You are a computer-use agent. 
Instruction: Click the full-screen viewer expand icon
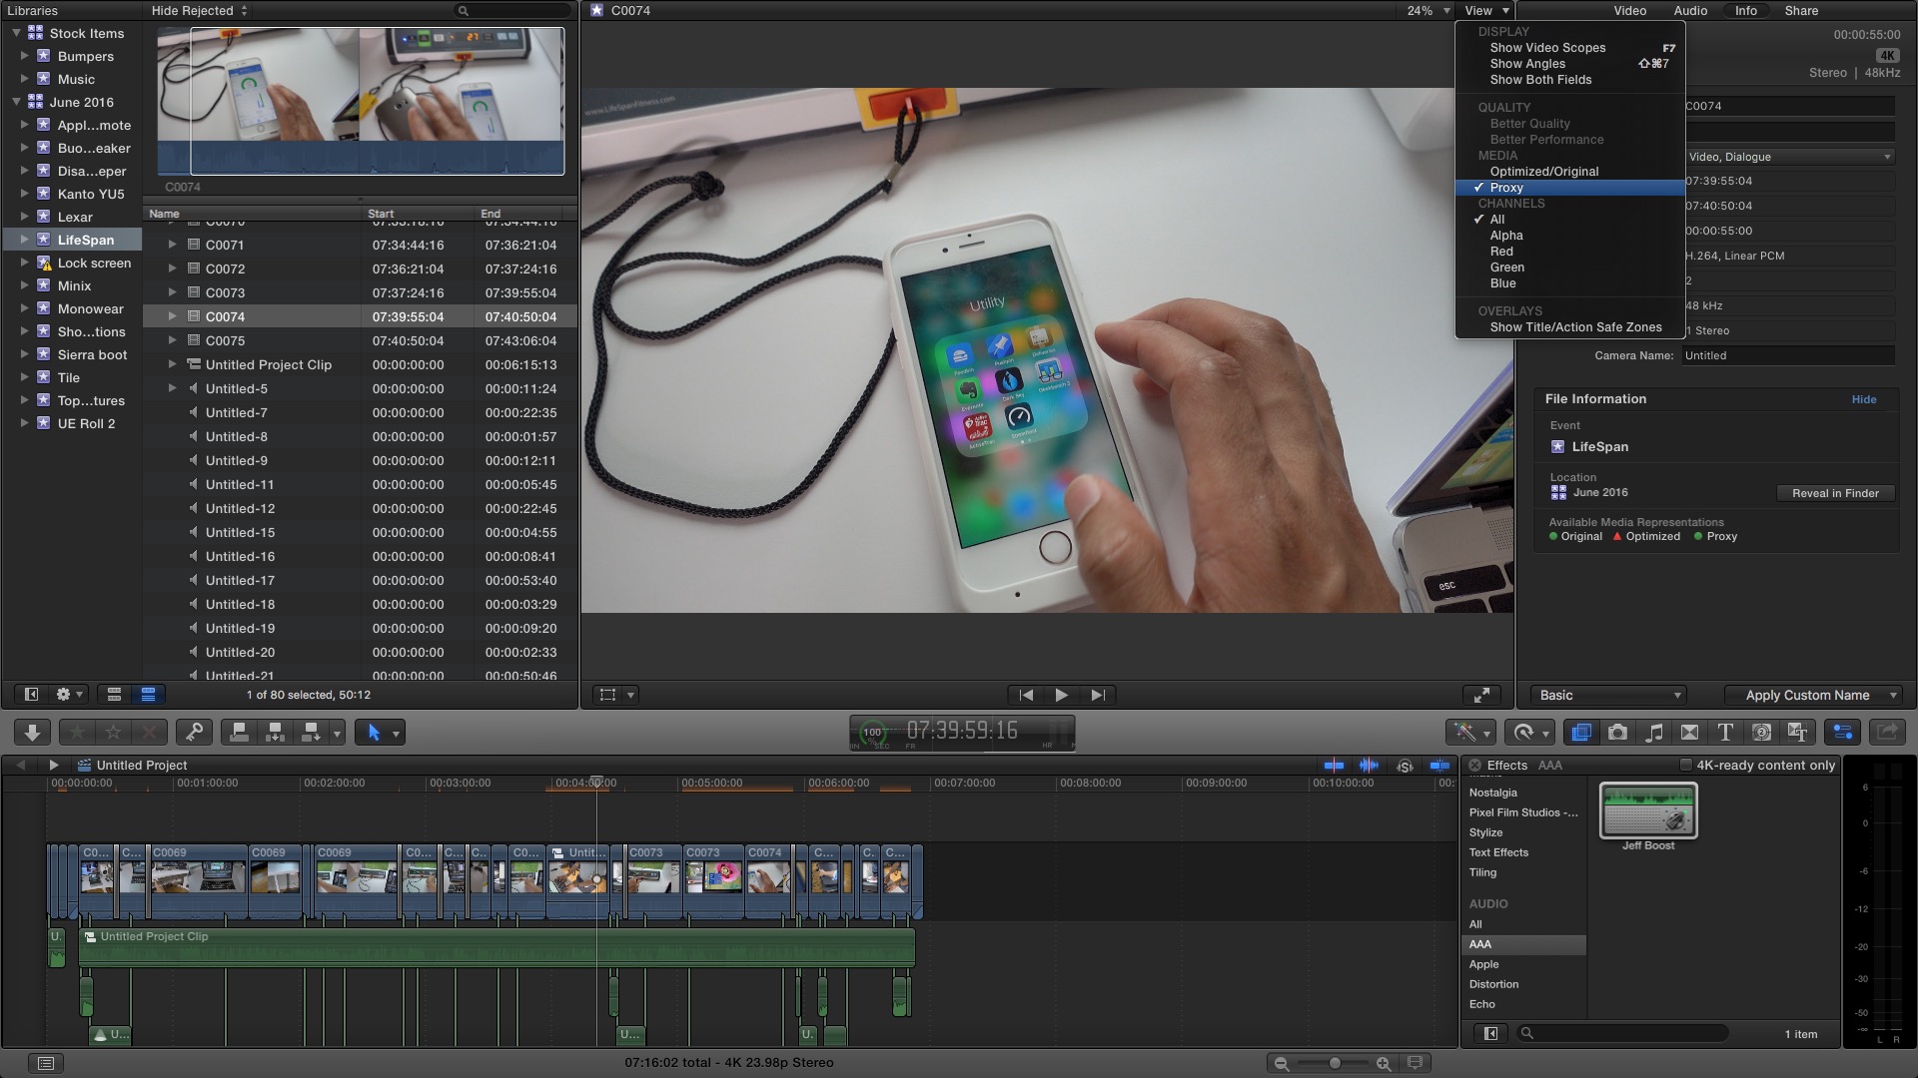[1482, 694]
